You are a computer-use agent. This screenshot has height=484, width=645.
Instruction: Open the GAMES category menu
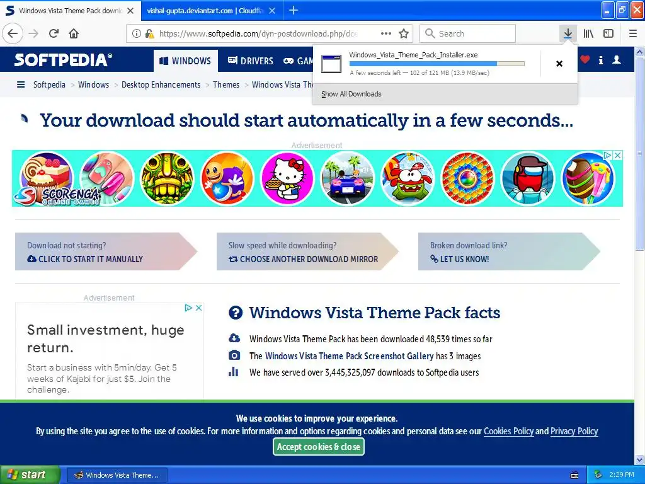(x=299, y=61)
